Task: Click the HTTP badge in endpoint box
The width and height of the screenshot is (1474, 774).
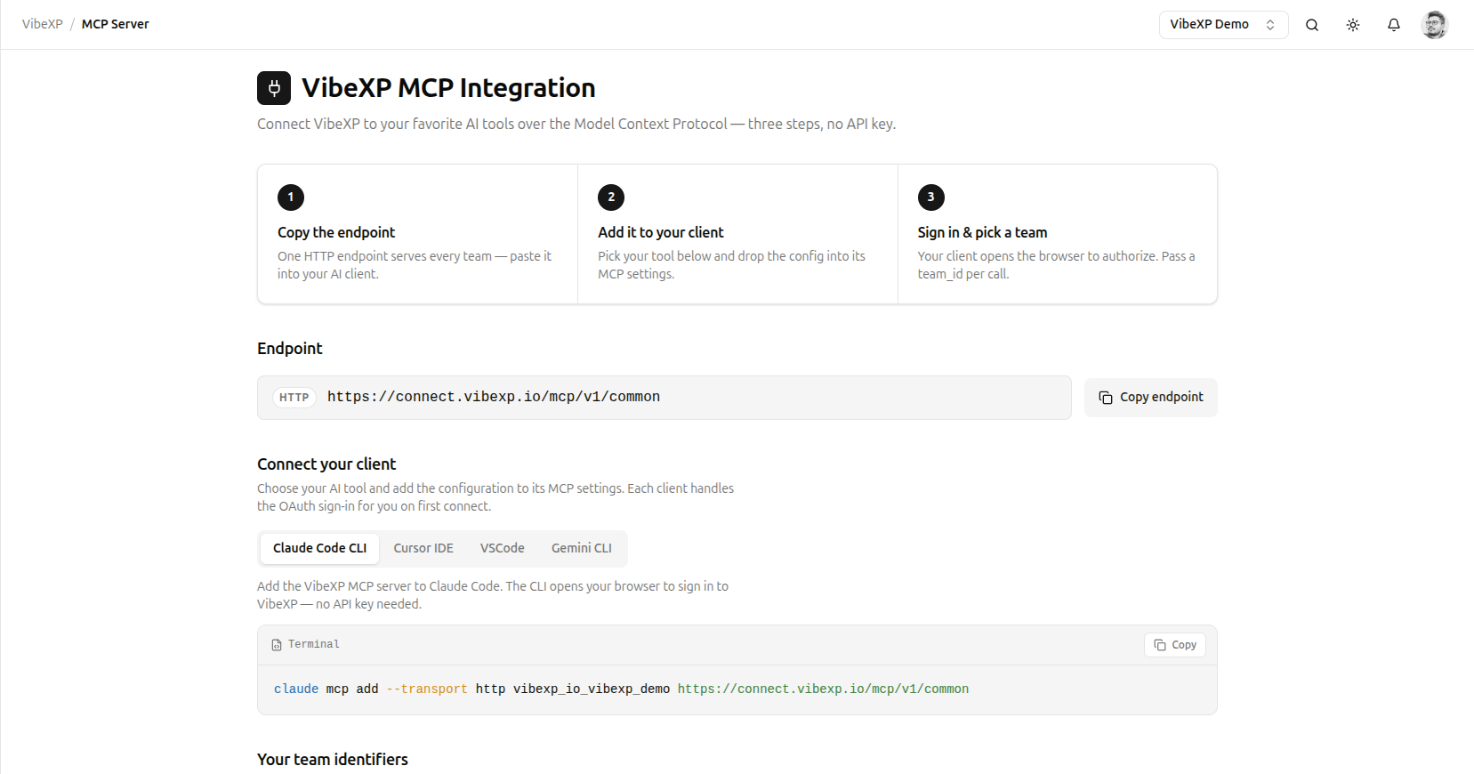Action: (294, 398)
